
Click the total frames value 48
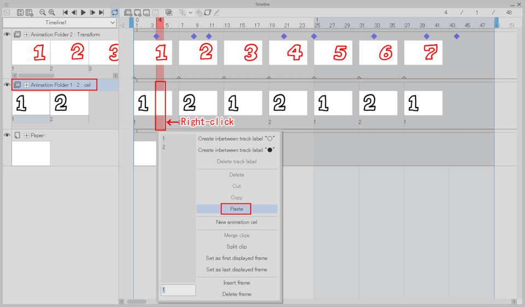[509, 13]
